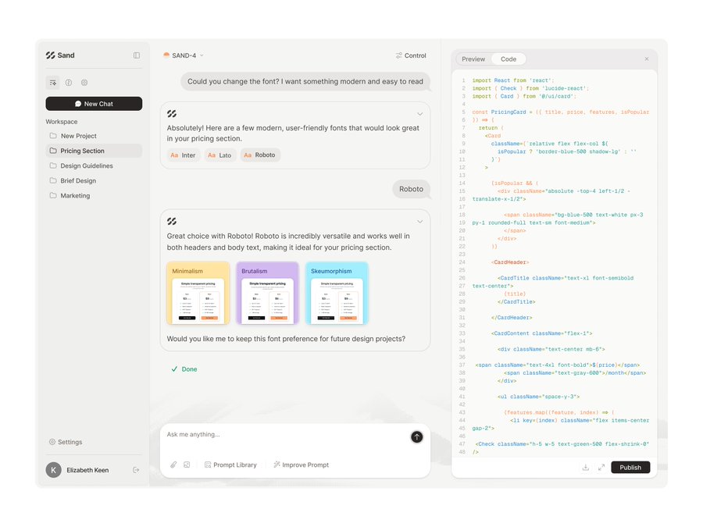Screen dimensions: 703x527
Task: Click the Elizabeth Keen avatar
Action: [x=53, y=470]
